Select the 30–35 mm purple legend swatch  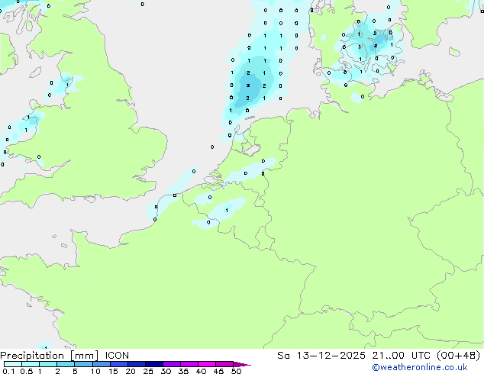pos(171,364)
